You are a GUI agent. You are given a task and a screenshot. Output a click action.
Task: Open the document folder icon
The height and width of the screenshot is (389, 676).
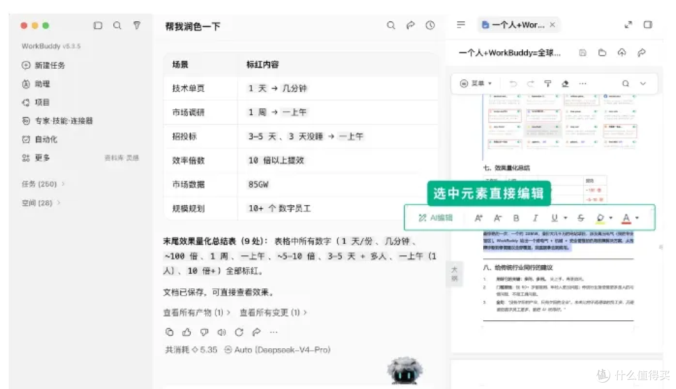602,53
